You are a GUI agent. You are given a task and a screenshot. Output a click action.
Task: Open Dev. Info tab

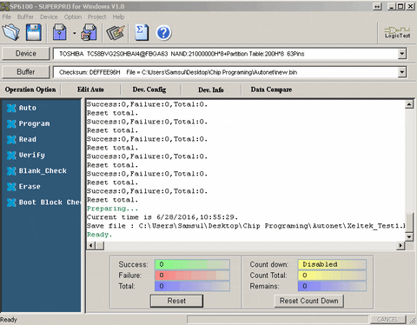211,90
